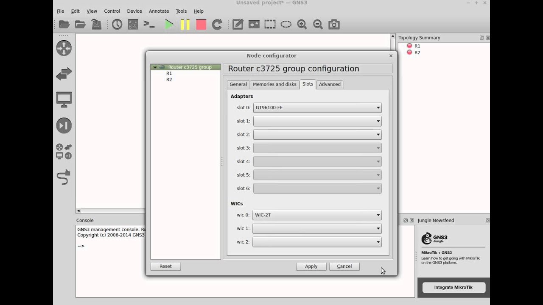Screen dimensions: 543x305
Task: Click the canvas horizontal scrollbar left arrow
Action: pyautogui.click(x=78, y=211)
